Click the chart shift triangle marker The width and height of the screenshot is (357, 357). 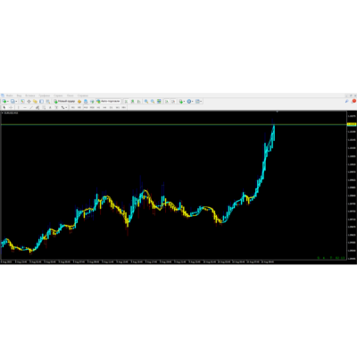point(277,112)
